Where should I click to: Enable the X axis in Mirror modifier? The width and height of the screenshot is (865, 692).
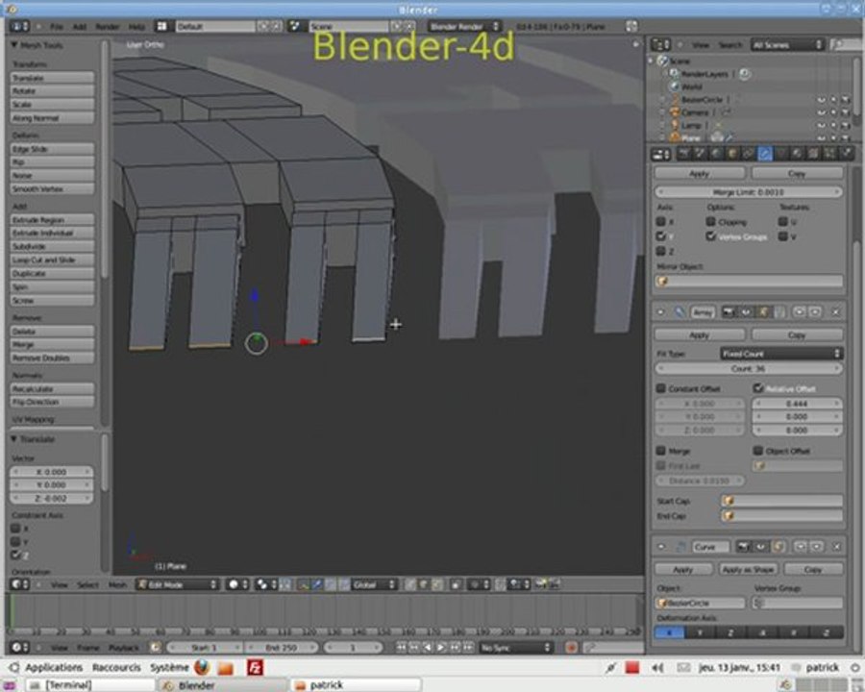click(x=661, y=221)
